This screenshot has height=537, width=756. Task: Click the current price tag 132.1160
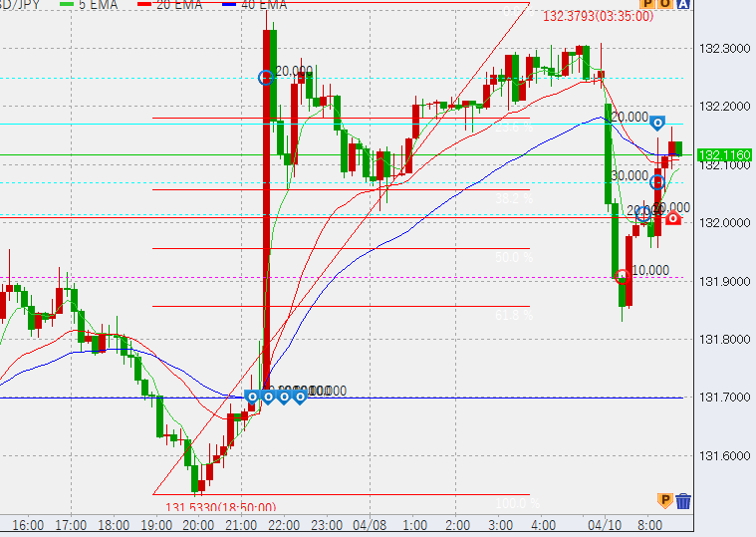click(724, 155)
